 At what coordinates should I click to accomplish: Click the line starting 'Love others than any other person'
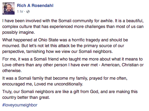click(x=73, y=65)
